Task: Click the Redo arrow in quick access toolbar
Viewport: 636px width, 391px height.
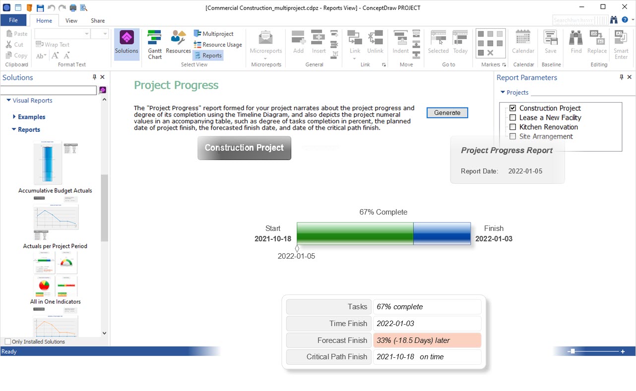Action: [63, 7]
